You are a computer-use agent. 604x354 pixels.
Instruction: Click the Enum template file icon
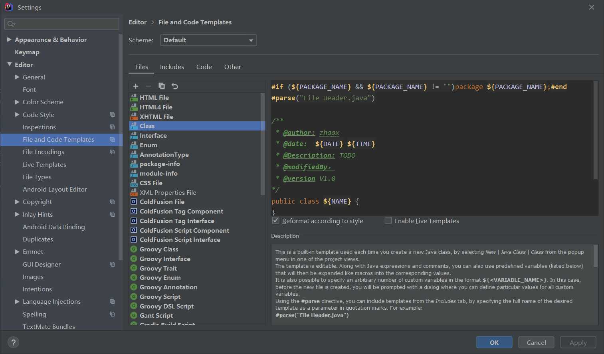click(134, 145)
